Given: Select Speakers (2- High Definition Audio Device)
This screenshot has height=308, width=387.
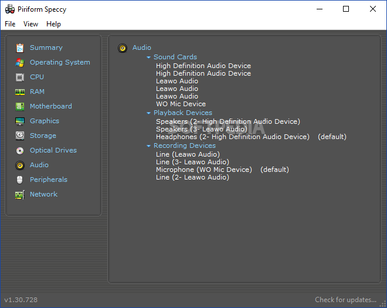Looking at the screenshot, I should 228,121.
